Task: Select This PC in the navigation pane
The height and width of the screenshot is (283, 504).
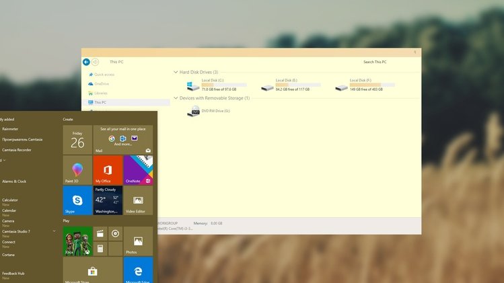Action: [126, 102]
